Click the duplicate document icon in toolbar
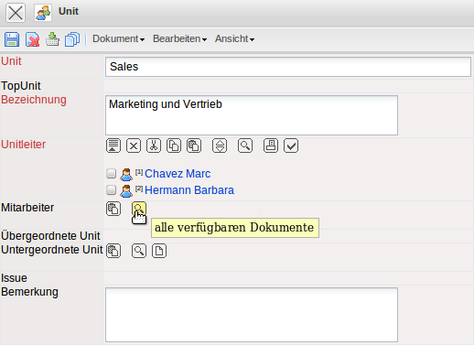This screenshot has width=474, height=345. [72, 39]
